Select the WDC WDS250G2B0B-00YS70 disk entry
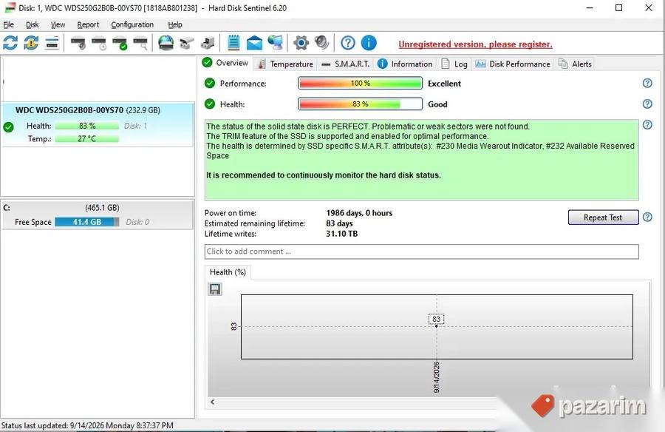 pyautogui.click(x=97, y=124)
